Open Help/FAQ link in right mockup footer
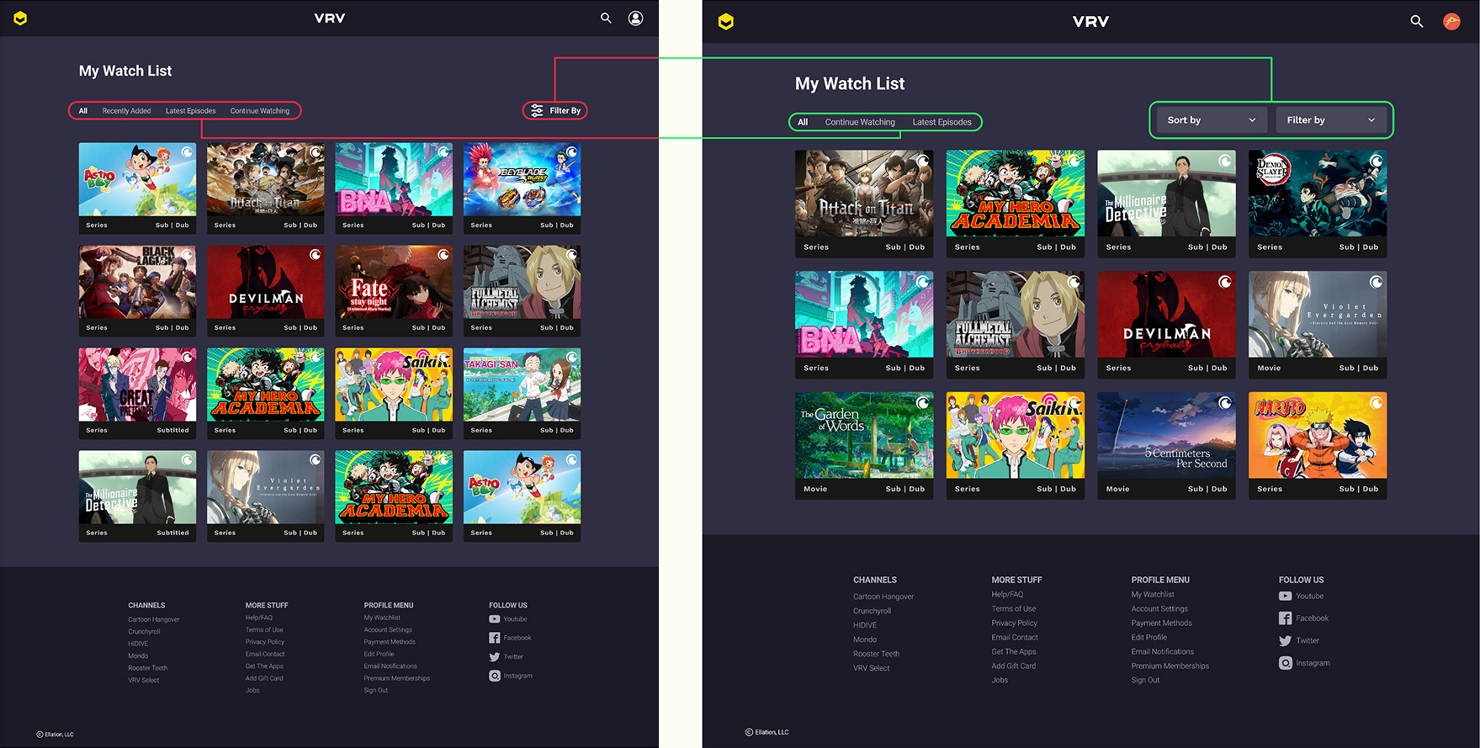1480x748 pixels. pyautogui.click(x=1007, y=595)
